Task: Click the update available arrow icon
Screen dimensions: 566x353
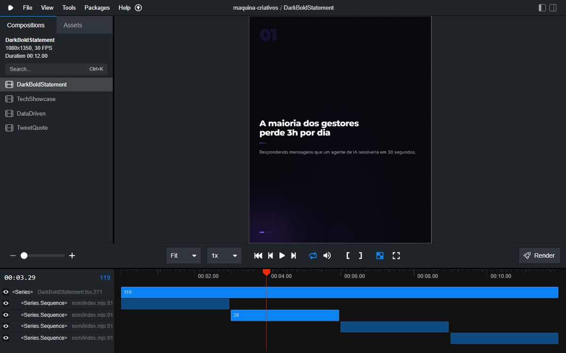Action: click(x=138, y=8)
